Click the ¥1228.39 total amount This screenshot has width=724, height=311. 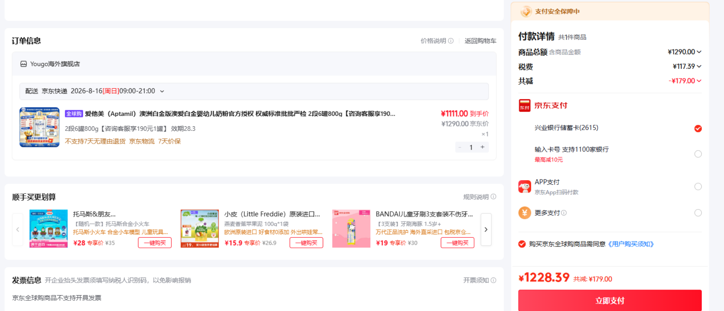pyautogui.click(x=544, y=278)
